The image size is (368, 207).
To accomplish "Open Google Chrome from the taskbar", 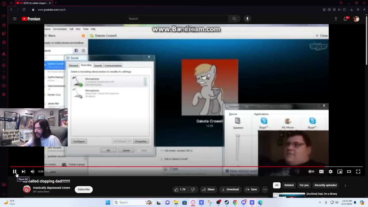I will 235,202.
